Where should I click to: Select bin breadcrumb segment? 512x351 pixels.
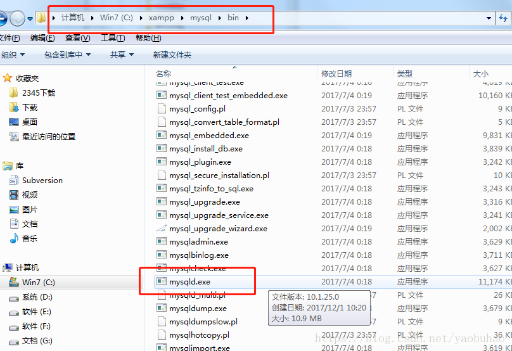[x=233, y=18]
